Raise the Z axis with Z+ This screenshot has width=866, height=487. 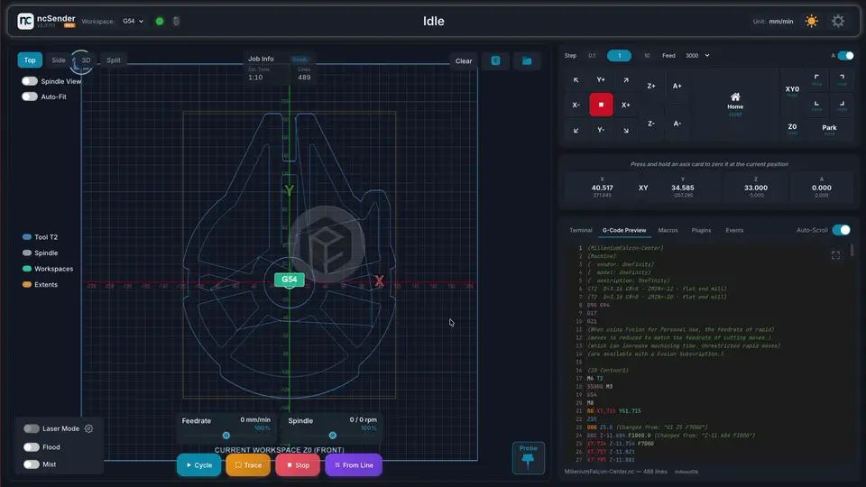coord(651,87)
